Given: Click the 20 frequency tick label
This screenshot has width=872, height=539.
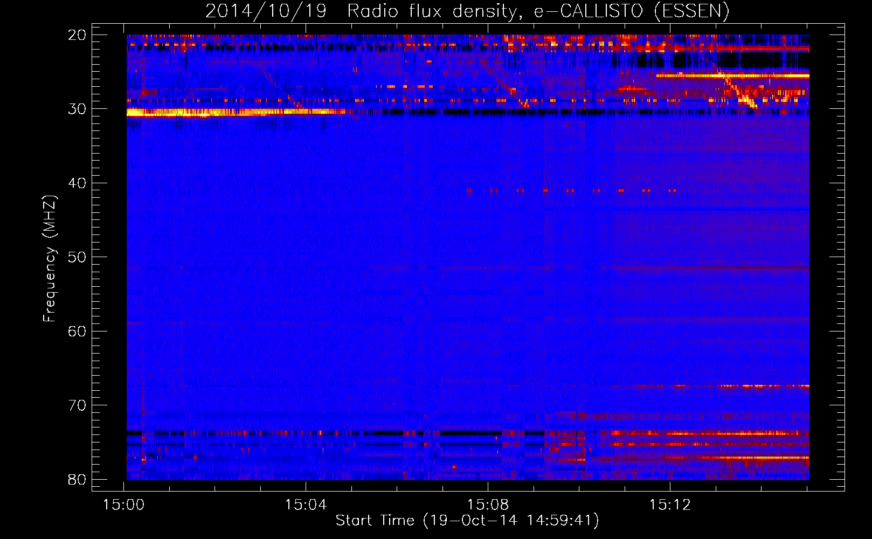Looking at the screenshot, I should pyautogui.click(x=77, y=35).
